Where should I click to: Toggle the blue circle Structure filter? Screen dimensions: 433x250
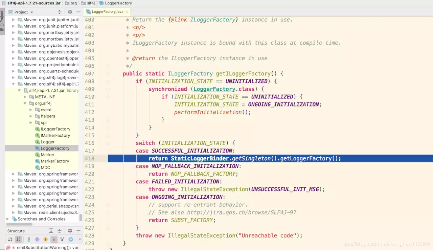pyautogui.click(x=71, y=239)
